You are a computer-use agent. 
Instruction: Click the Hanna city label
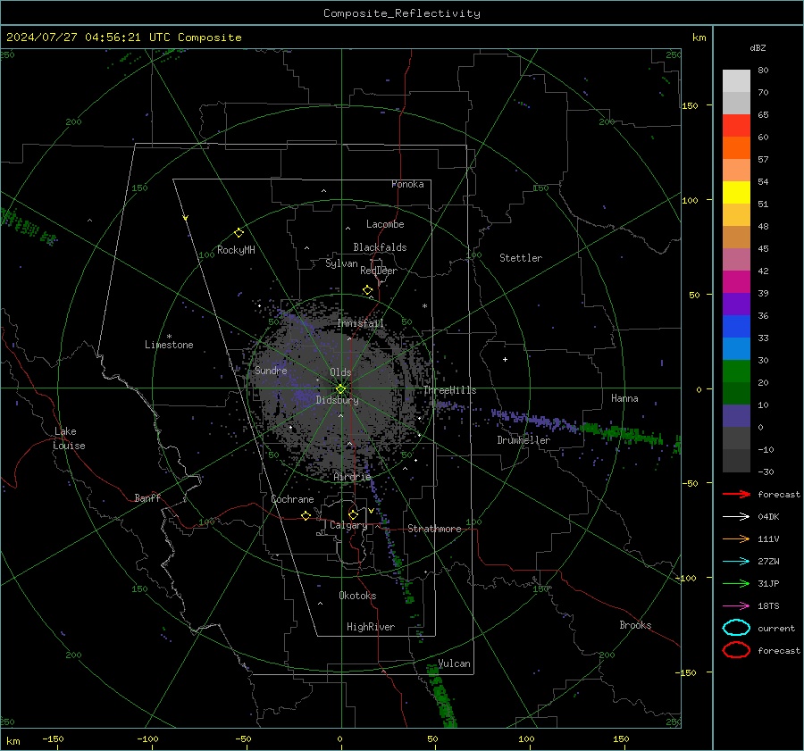(624, 398)
